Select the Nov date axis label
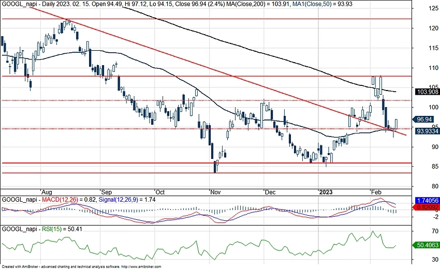 (215, 192)
